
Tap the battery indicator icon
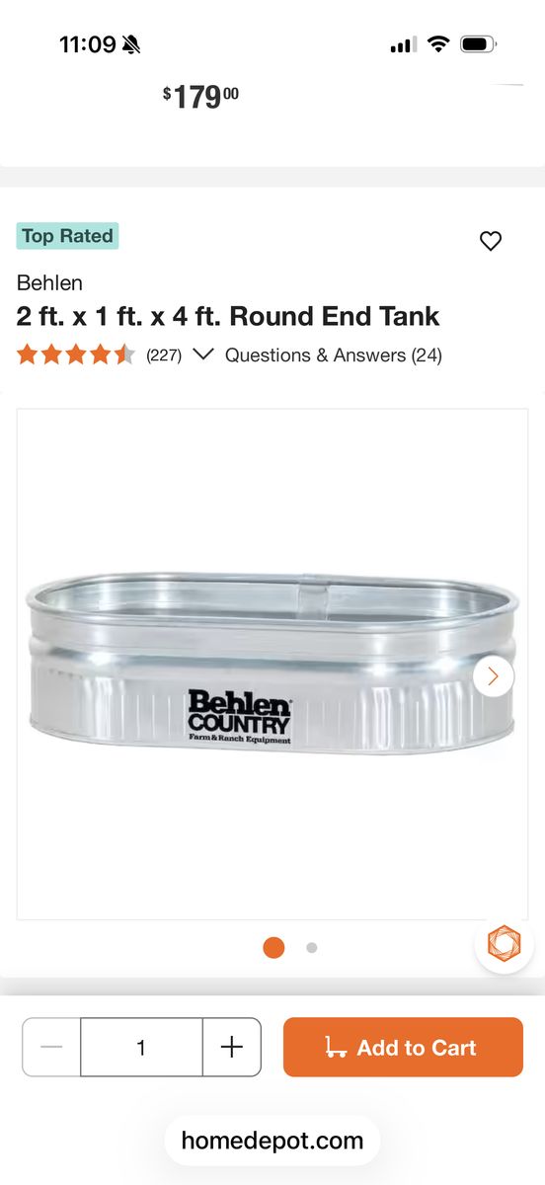[479, 44]
